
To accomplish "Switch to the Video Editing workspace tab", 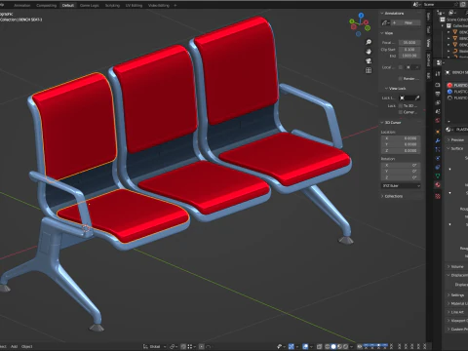I will [159, 5].
